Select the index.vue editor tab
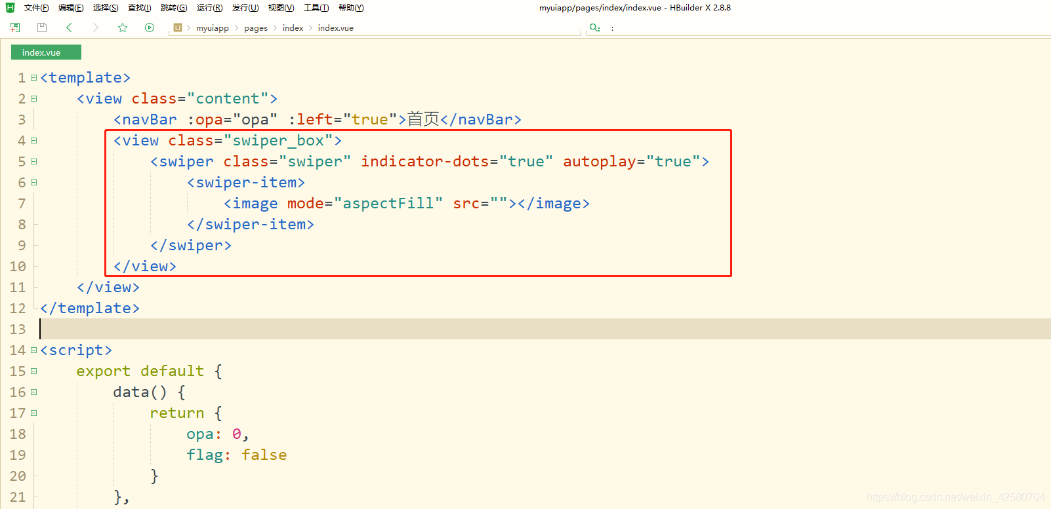 pos(46,52)
